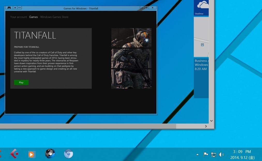Open the clock and date in taskbar
The width and height of the screenshot is (262, 161).
[x=242, y=154]
